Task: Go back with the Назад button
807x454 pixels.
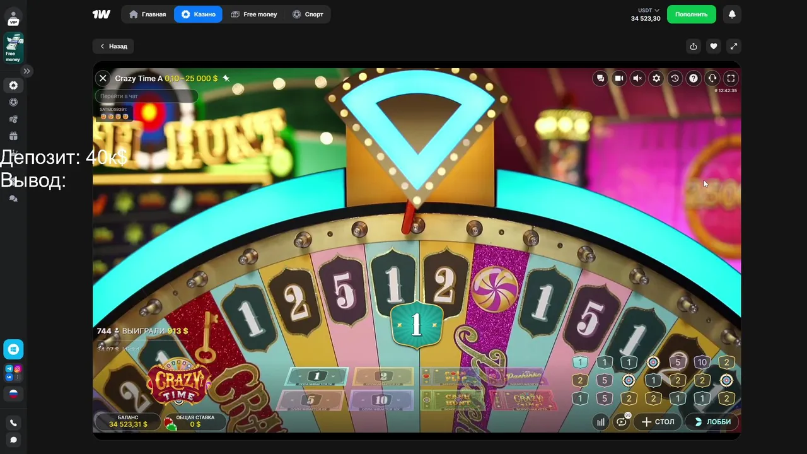Action: tap(113, 46)
